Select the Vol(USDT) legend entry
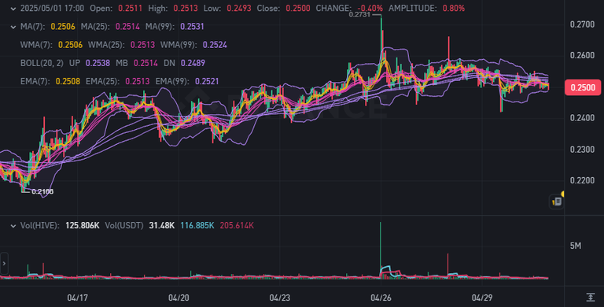604x307 pixels. click(x=140, y=226)
